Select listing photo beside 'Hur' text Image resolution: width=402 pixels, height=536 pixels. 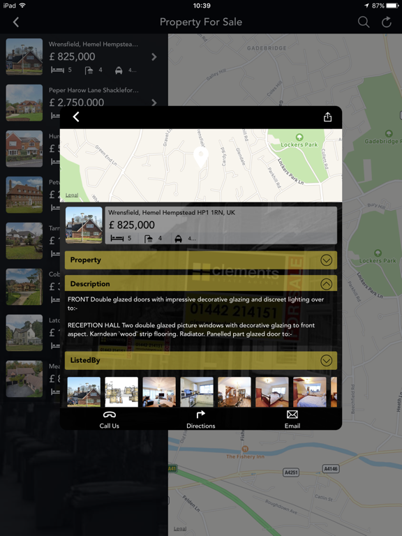coord(24,149)
